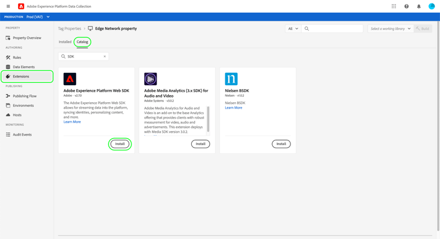This screenshot has height=239, width=440.
Task: Click the Property Overview sidebar icon
Action: tap(8, 38)
